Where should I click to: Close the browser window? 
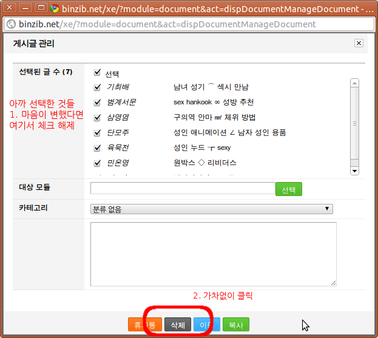(x=10, y=8)
